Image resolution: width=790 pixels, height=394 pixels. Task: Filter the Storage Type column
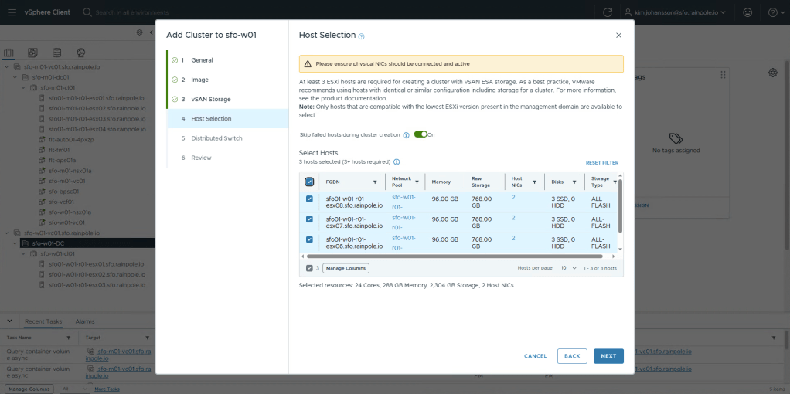pos(615,179)
